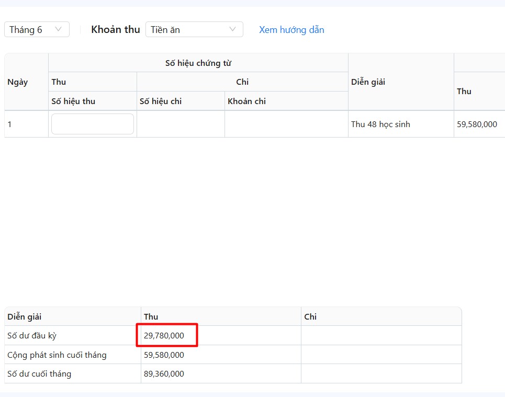Image resolution: width=505 pixels, height=397 pixels.
Task: Click the chevron arrow in Tiền ăn selector
Action: point(233,29)
